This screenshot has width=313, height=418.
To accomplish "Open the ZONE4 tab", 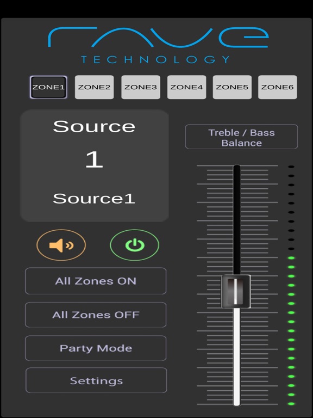I will click(x=186, y=87).
